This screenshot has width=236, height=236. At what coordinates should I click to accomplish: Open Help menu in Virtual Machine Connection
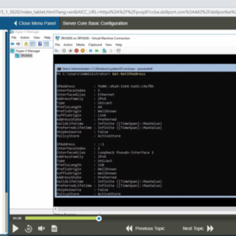pos(119,45)
